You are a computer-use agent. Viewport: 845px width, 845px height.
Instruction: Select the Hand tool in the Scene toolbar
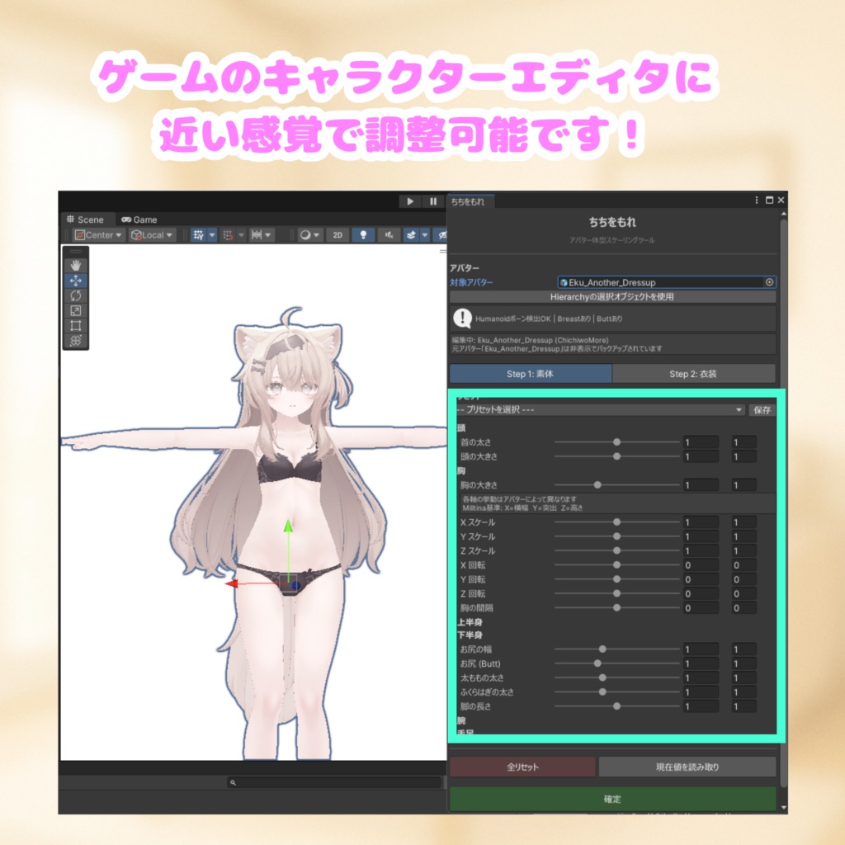click(x=75, y=264)
